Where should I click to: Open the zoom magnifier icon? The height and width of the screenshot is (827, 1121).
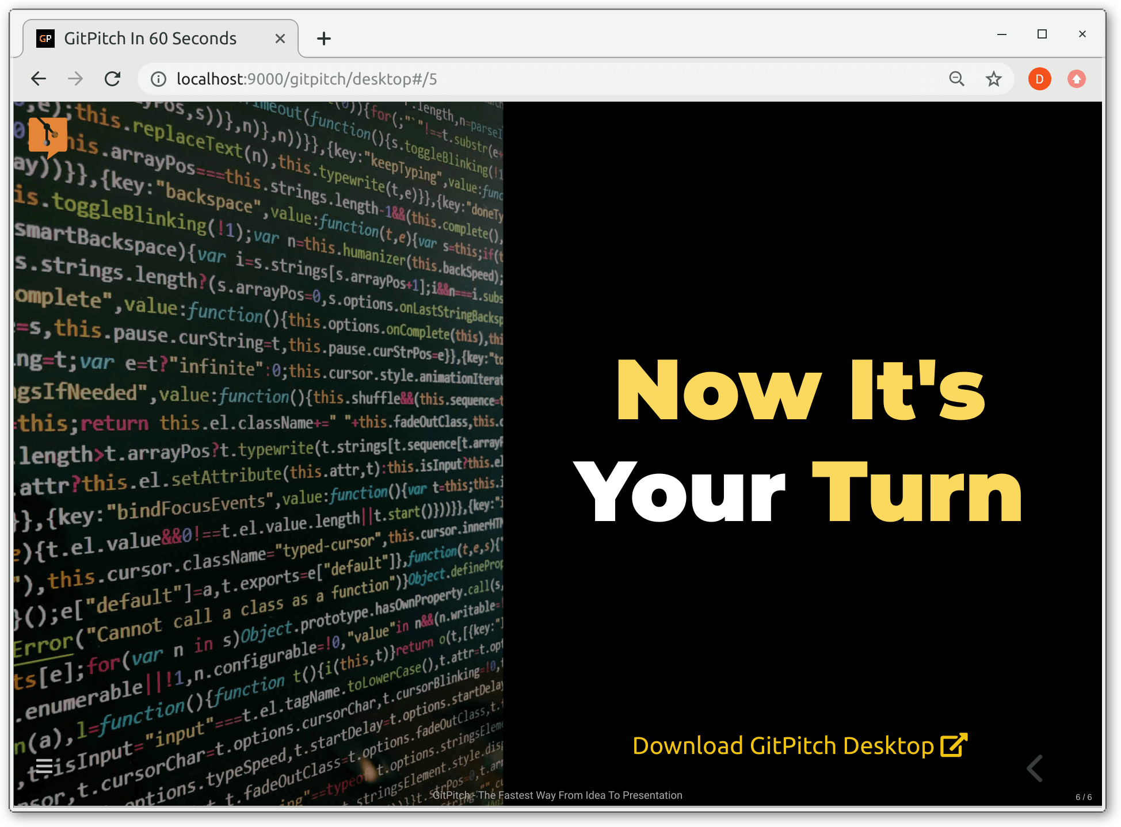(956, 79)
